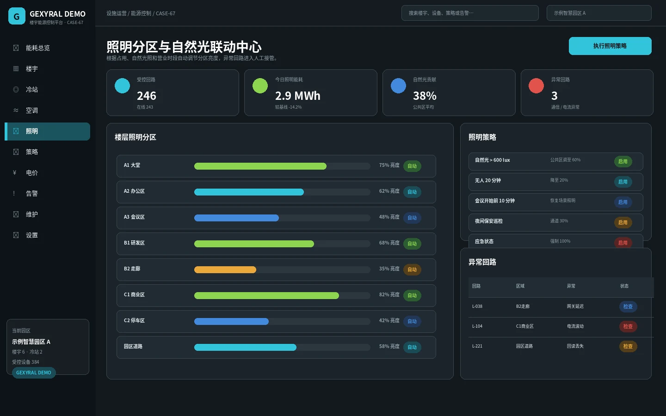Focus the 搜索楼宇、设备 search field
The width and height of the screenshot is (666, 416).
pyautogui.click(x=470, y=13)
